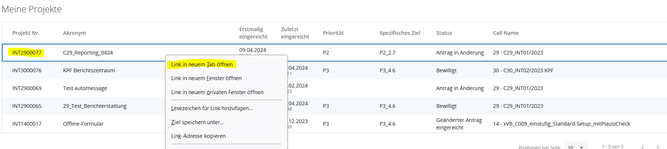Sort by the Projekt Nr. column header

coord(26,33)
